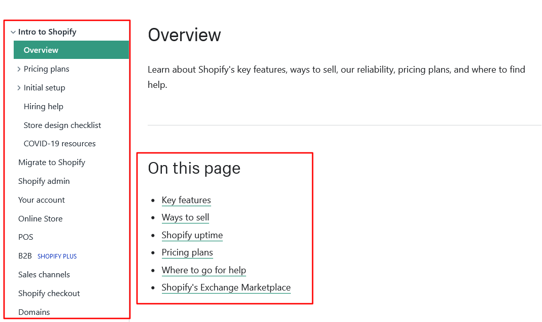
Task: Open the Online Store section
Action: coord(40,218)
